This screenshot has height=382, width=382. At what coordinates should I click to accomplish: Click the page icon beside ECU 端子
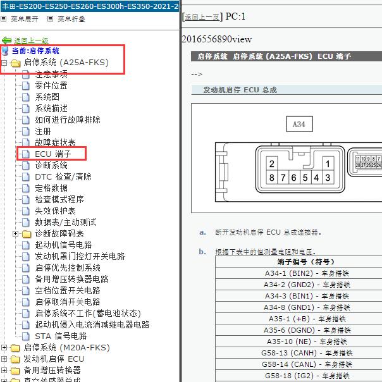click(26, 154)
